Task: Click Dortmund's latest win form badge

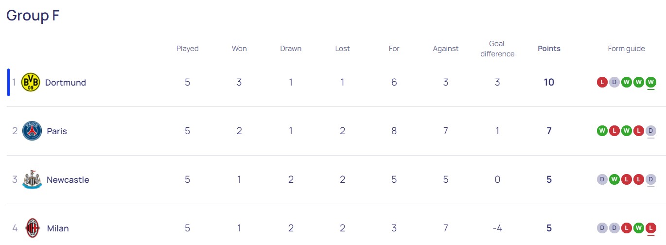Action: tap(651, 82)
